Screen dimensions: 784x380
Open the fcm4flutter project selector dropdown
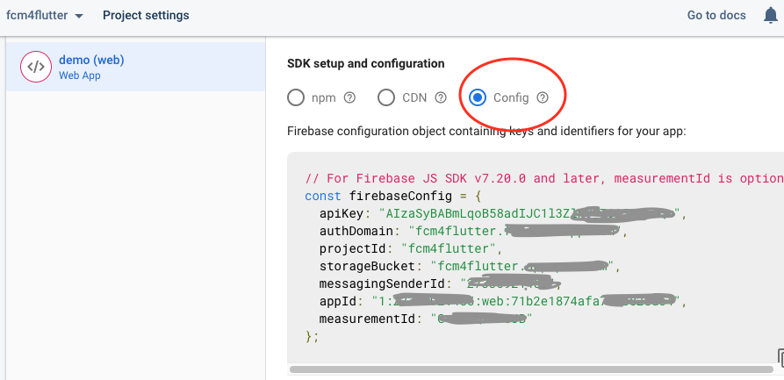[44, 16]
